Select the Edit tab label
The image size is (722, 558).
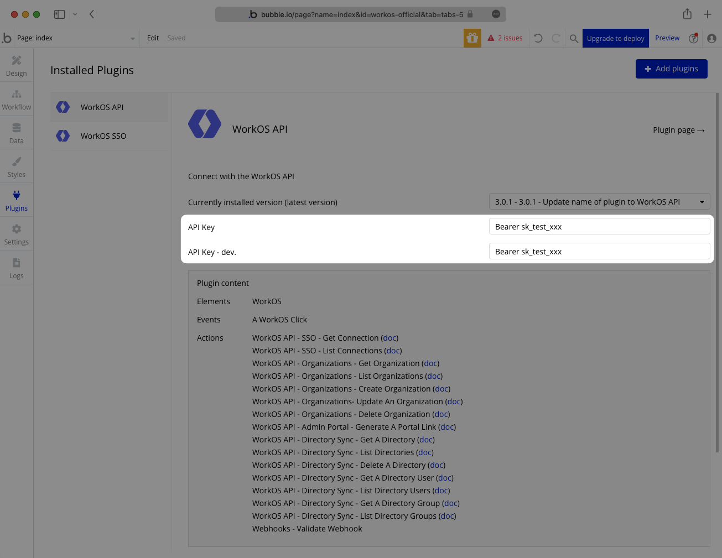point(152,38)
